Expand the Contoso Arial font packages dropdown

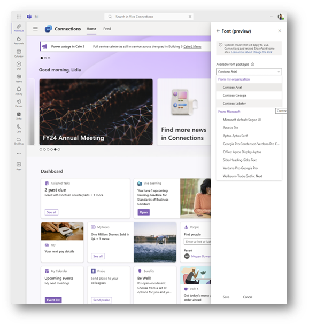point(249,71)
